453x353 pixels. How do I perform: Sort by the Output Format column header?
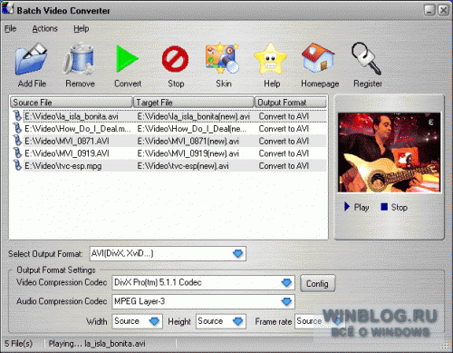[x=291, y=103]
